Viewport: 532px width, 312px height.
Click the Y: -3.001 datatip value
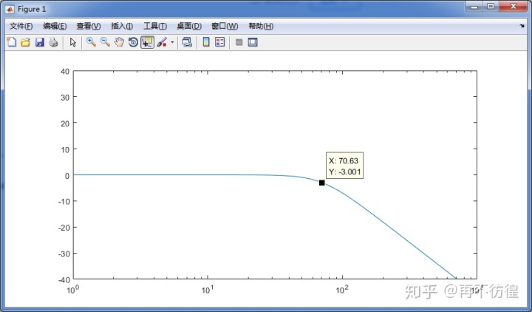click(345, 172)
